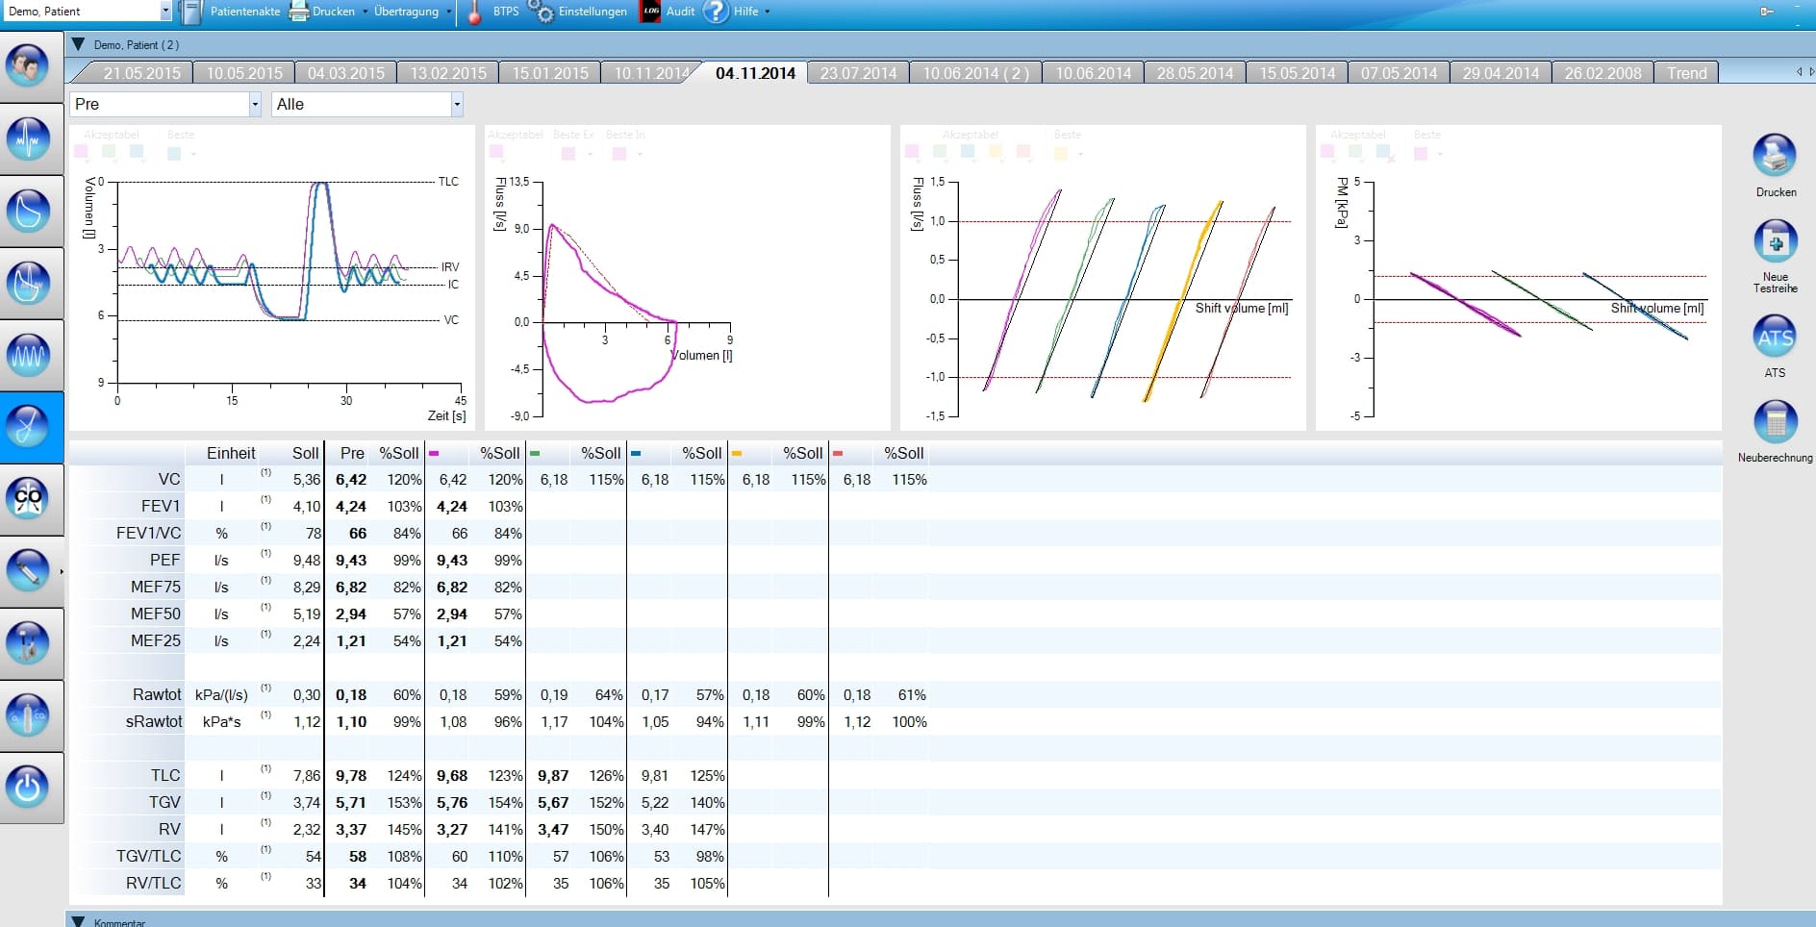Collapse the Demo, Patient (2) section
1816x927 pixels.
click(x=78, y=44)
